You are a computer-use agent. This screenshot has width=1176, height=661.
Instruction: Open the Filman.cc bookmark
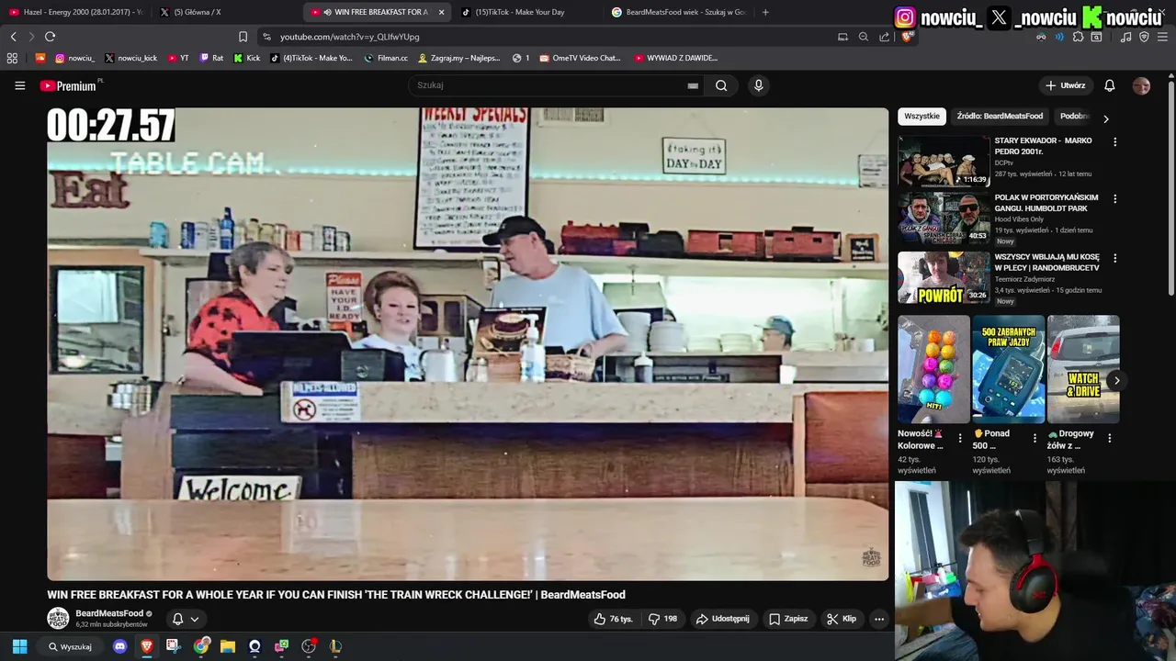tap(386, 58)
